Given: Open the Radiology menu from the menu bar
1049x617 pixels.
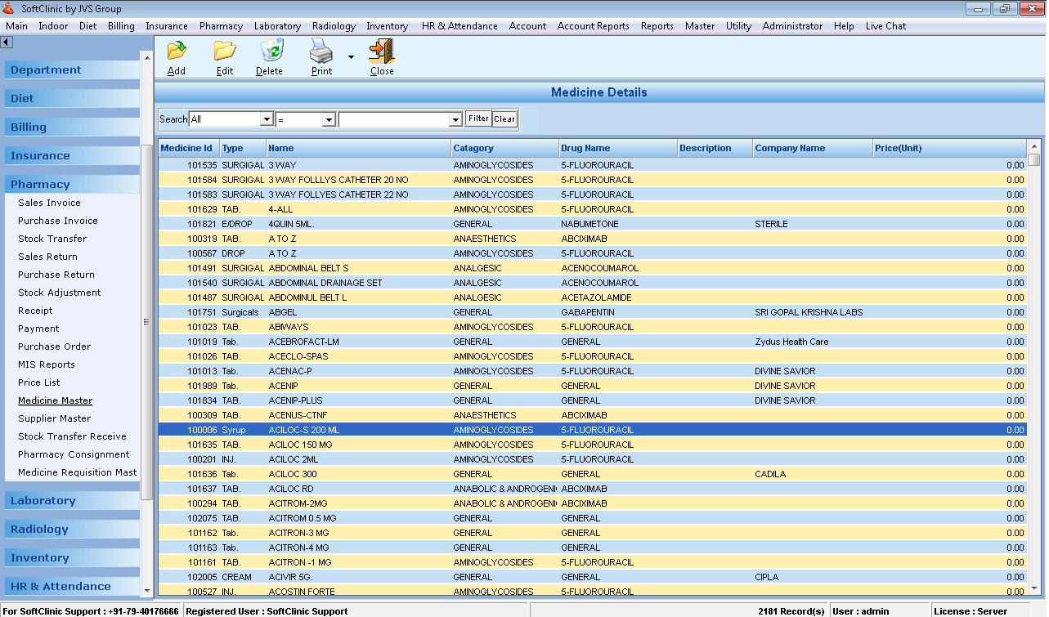Looking at the screenshot, I should pos(334,25).
